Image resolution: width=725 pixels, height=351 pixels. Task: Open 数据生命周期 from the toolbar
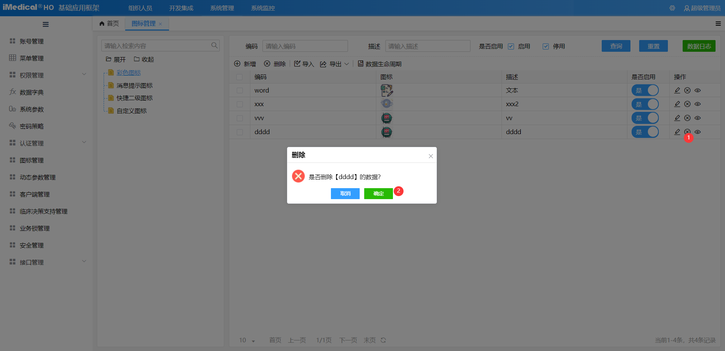pos(380,64)
